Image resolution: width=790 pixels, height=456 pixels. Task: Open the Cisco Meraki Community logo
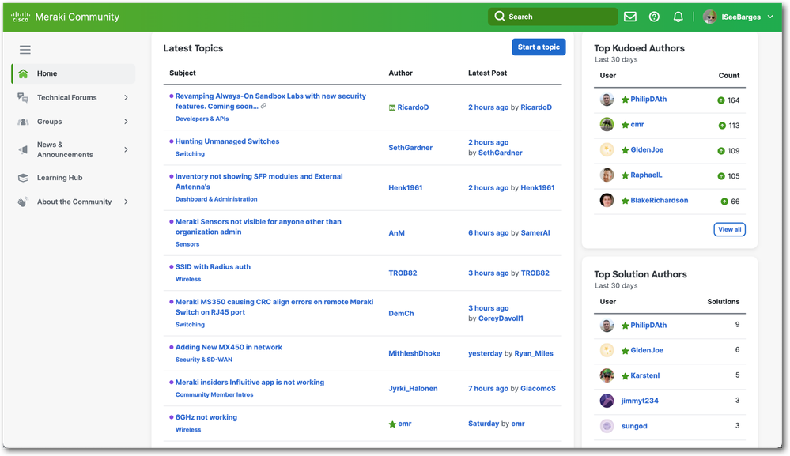point(65,17)
